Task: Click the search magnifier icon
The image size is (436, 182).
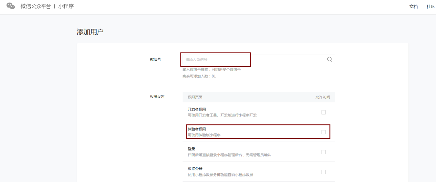Action: pyautogui.click(x=329, y=59)
